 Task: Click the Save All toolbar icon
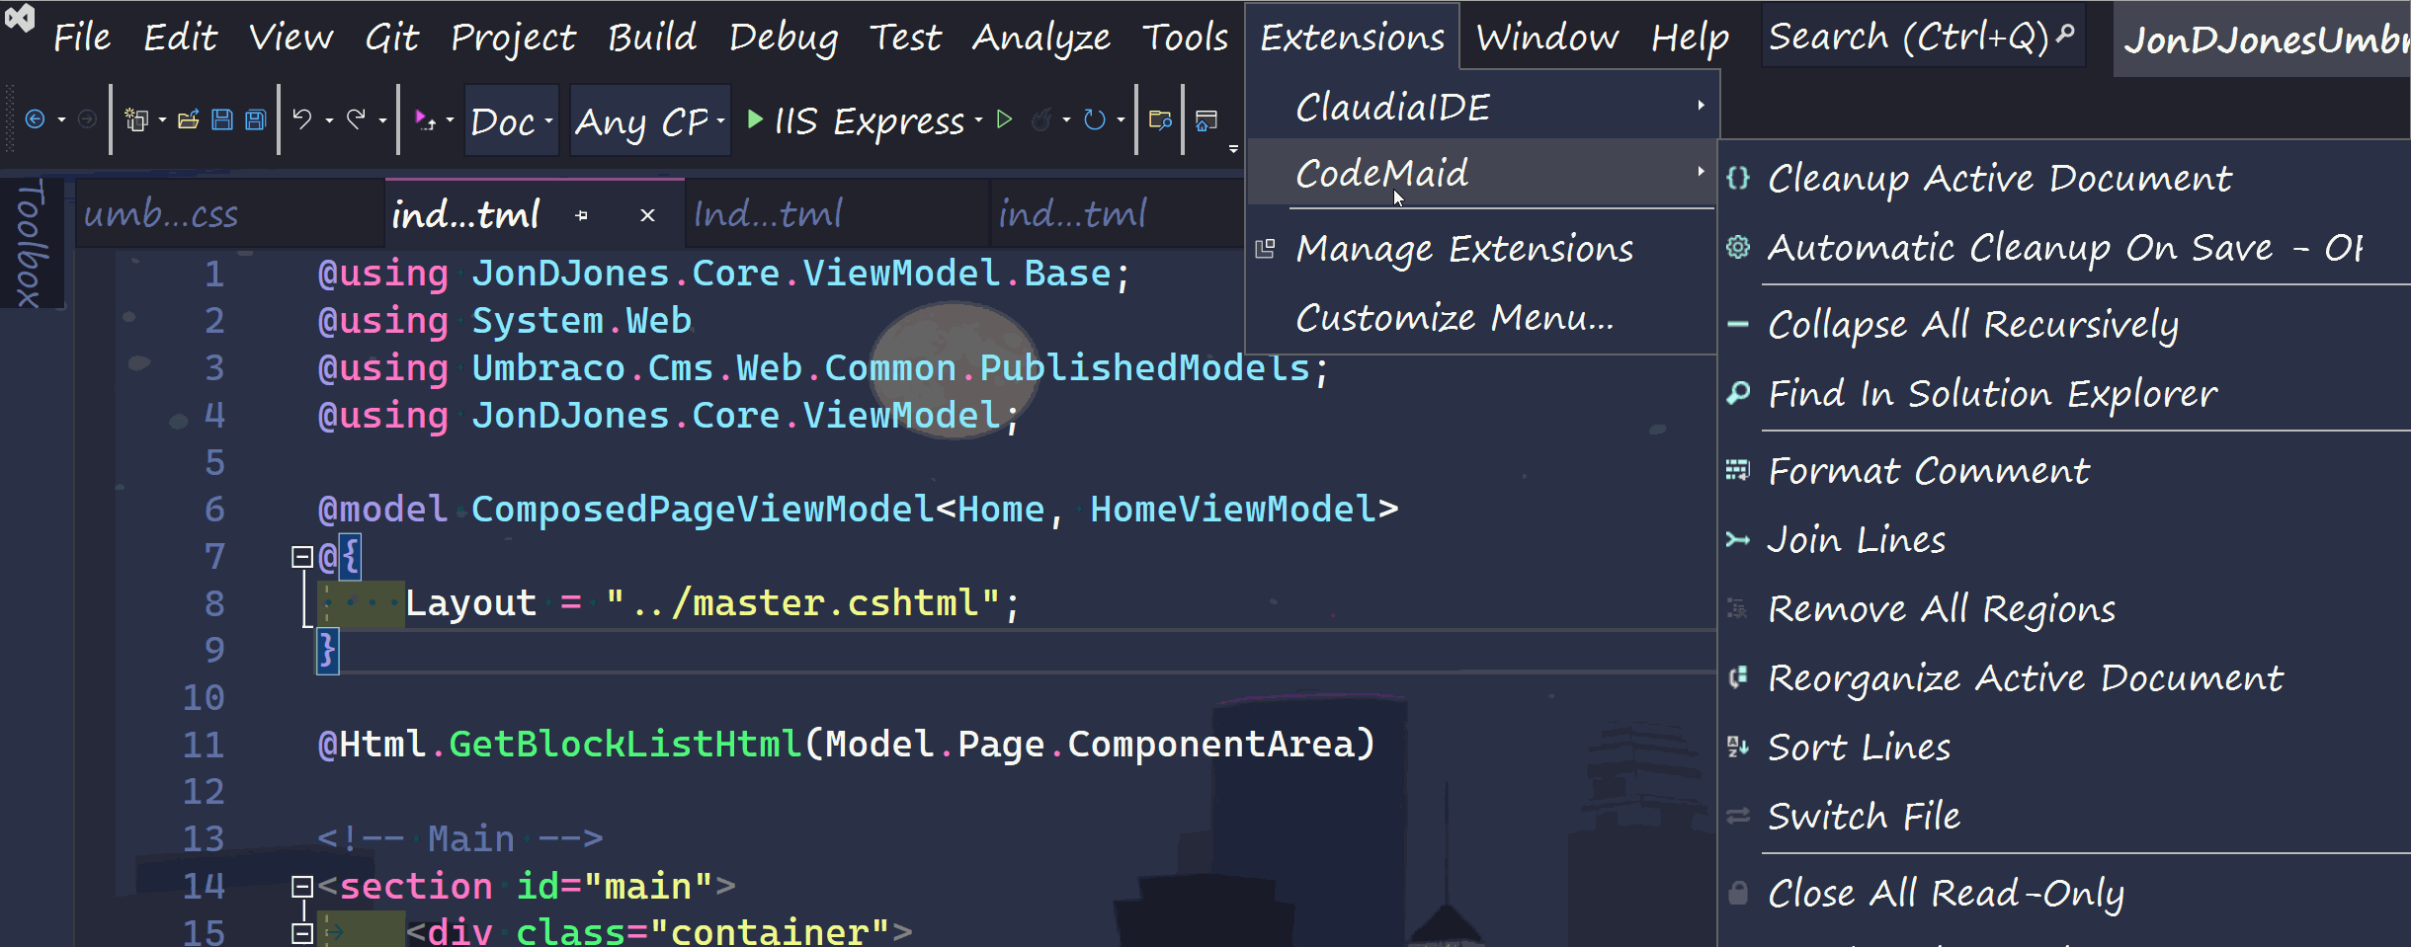click(256, 120)
